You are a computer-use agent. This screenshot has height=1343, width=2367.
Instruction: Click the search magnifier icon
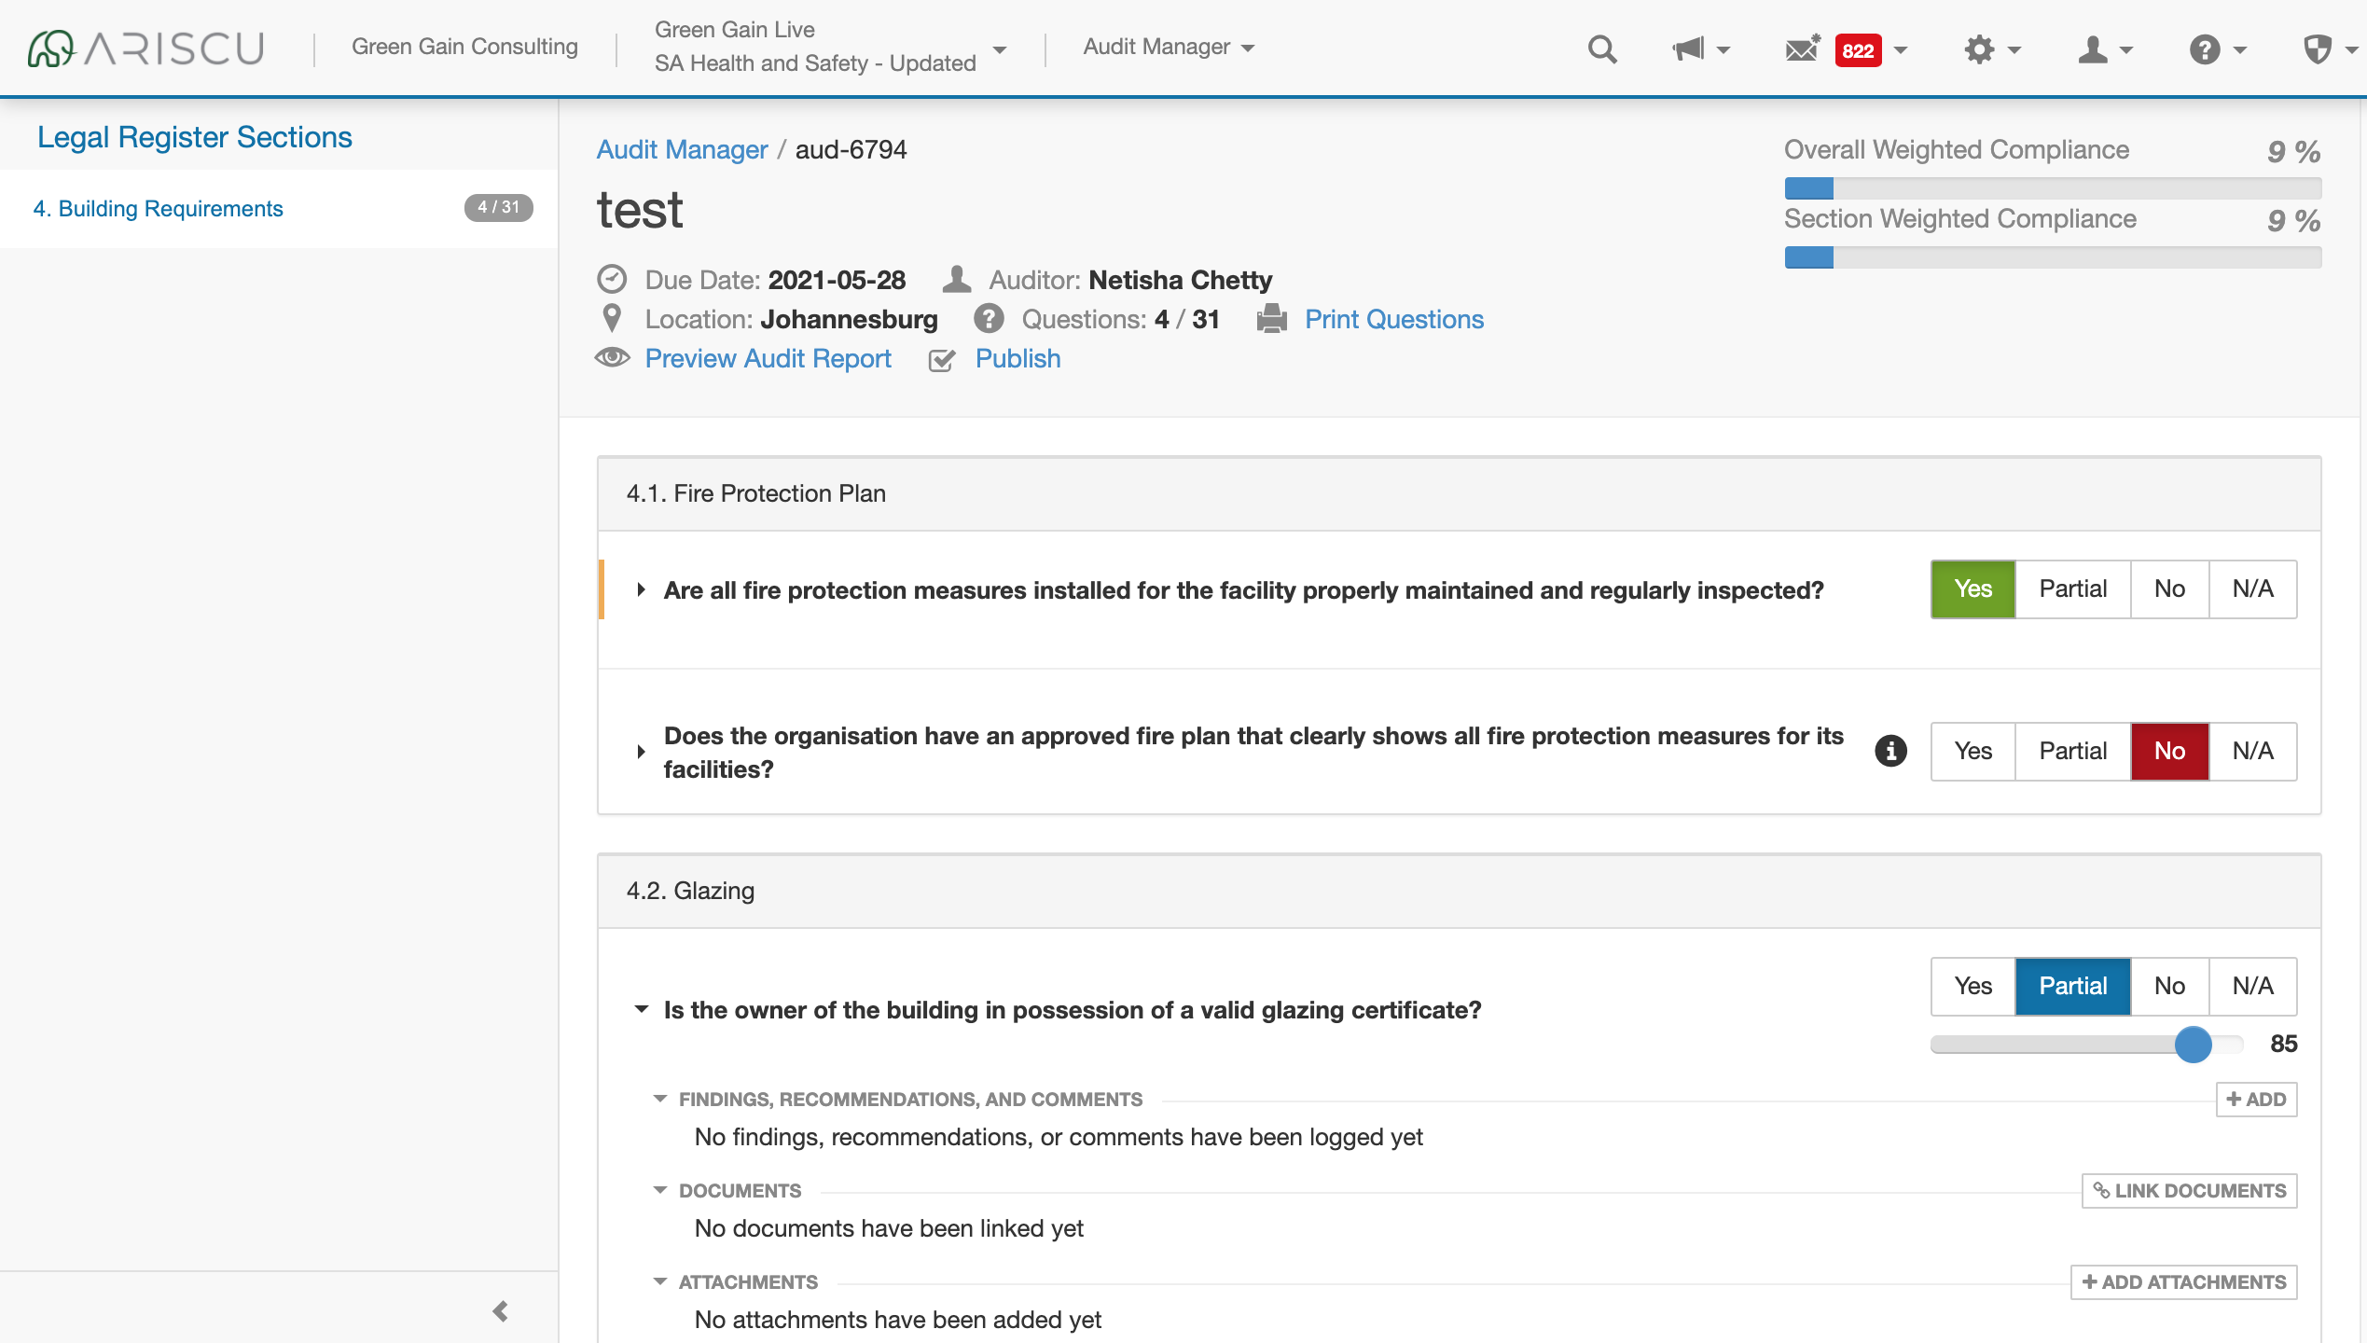(x=1602, y=48)
